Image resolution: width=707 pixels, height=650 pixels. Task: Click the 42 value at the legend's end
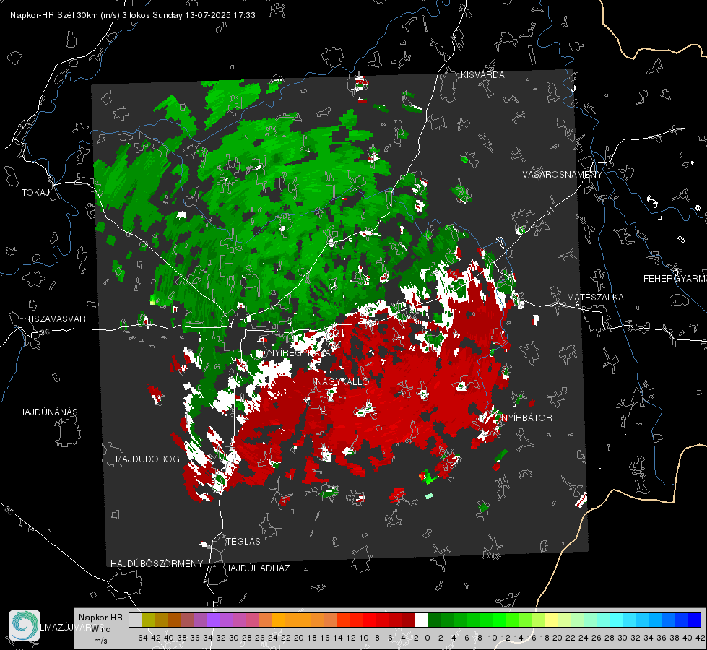click(701, 638)
